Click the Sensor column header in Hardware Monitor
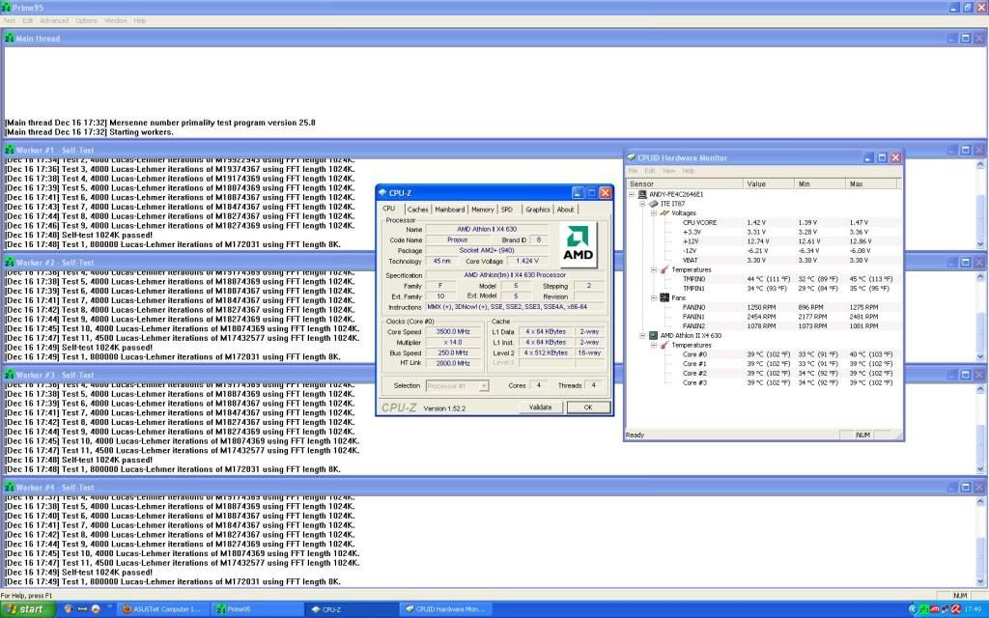Image resolution: width=989 pixels, height=618 pixels. click(685, 183)
